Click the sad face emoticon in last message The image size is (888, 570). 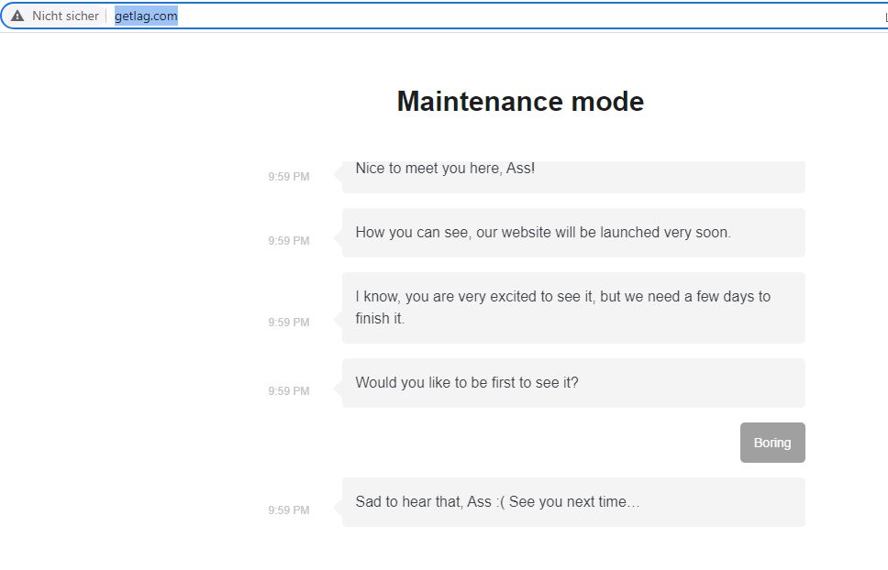click(x=500, y=502)
